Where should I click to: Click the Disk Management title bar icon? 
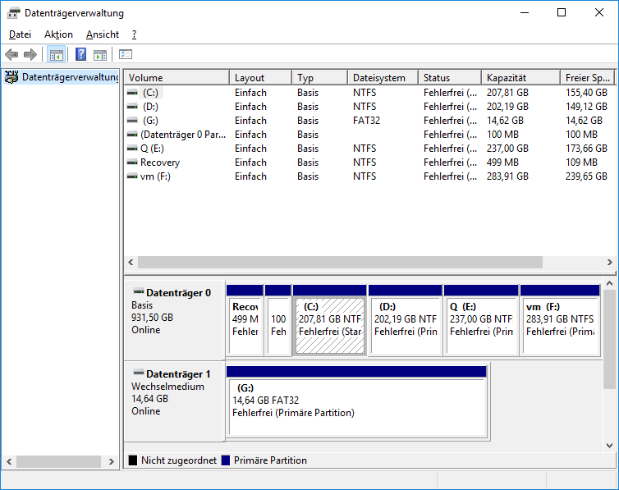[13, 13]
